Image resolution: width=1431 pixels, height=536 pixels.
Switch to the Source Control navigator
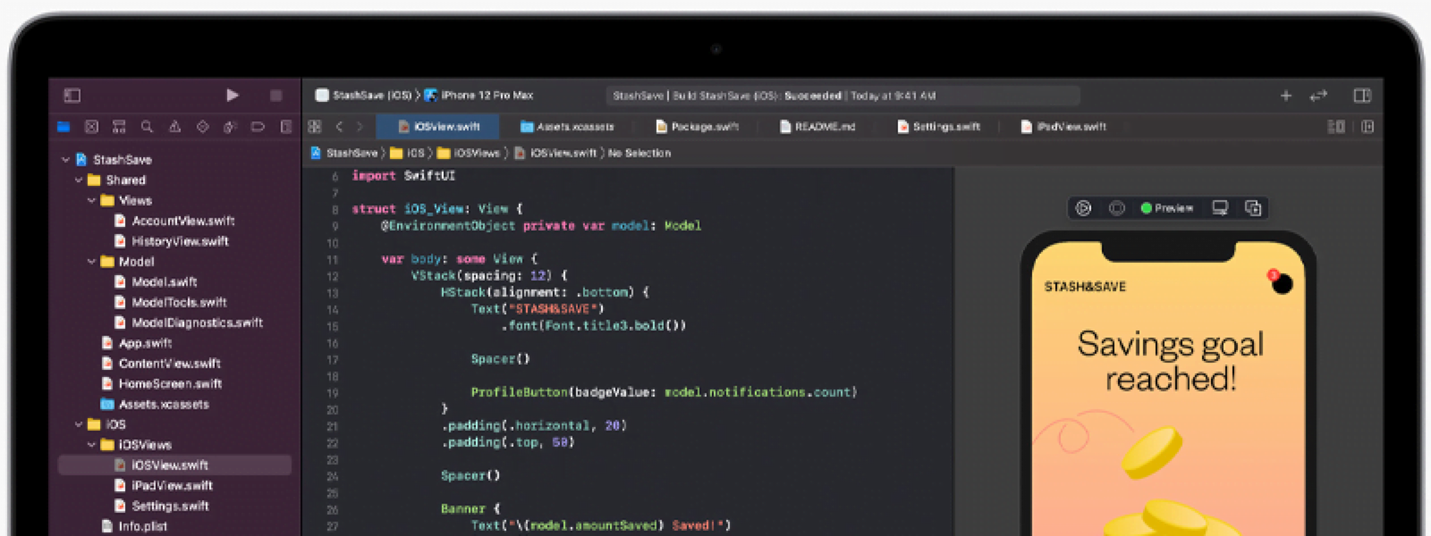coord(91,127)
